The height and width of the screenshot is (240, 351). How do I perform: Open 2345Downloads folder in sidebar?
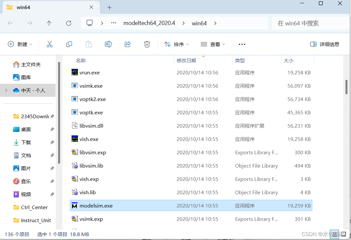pyautogui.click(x=31, y=116)
